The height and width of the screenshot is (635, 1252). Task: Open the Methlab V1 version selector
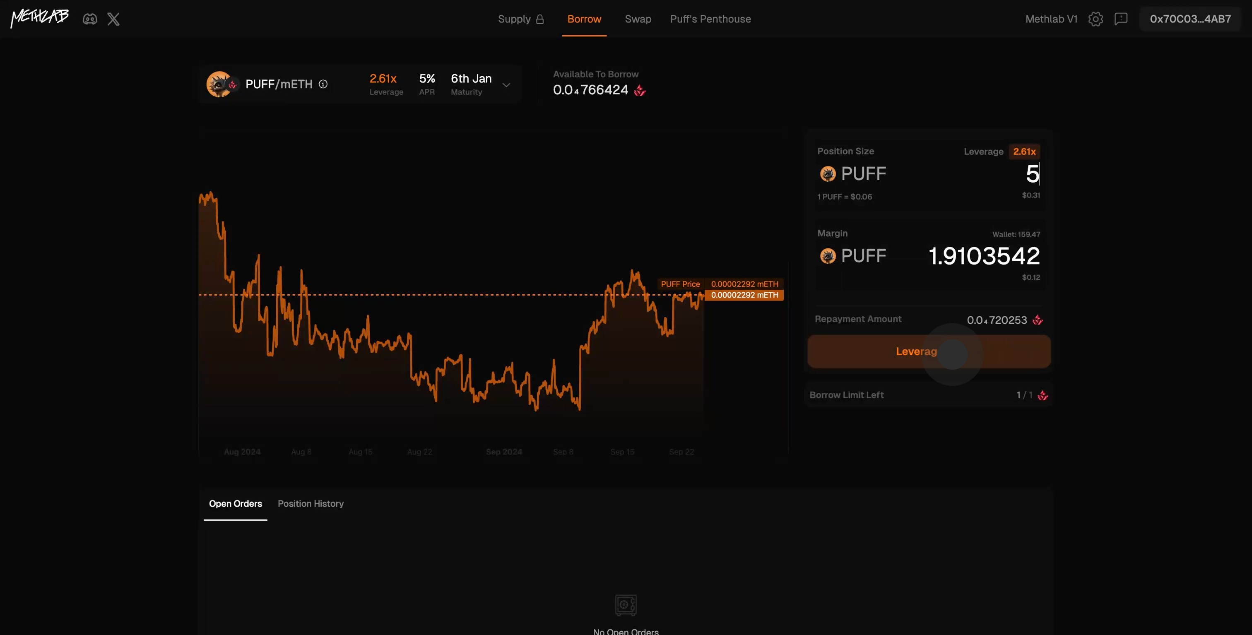coord(1051,19)
